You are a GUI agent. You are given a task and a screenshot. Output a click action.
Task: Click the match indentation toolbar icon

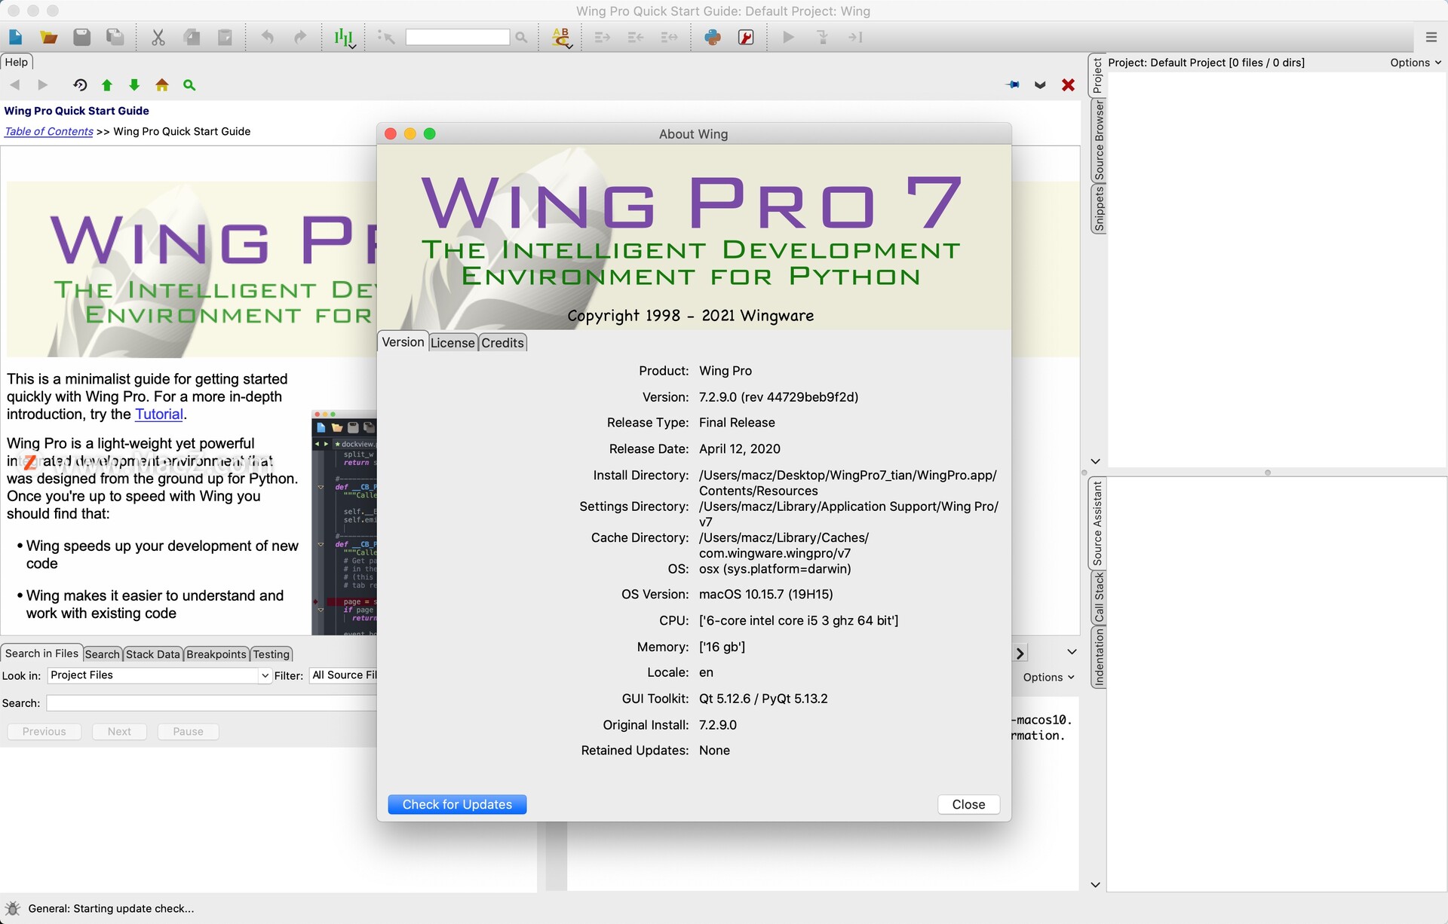coord(669,37)
